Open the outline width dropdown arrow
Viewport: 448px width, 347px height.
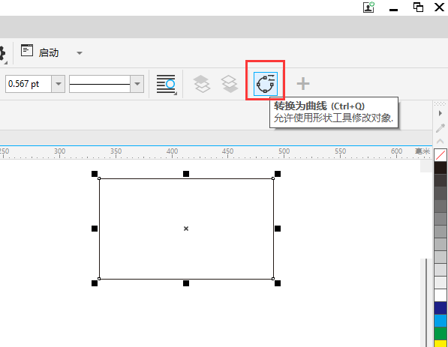click(59, 84)
